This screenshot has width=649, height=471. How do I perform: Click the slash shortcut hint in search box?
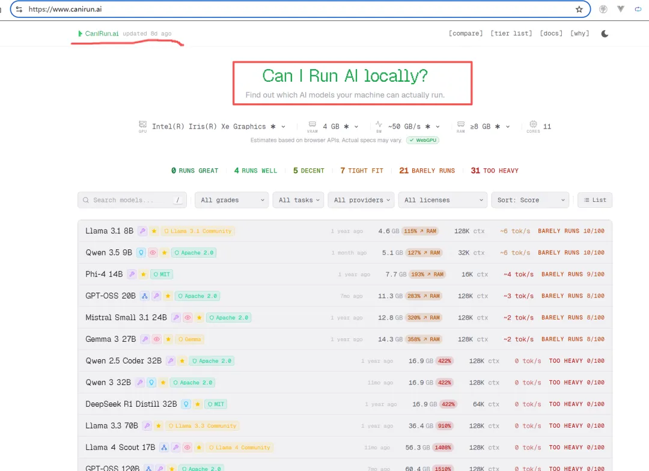178,200
